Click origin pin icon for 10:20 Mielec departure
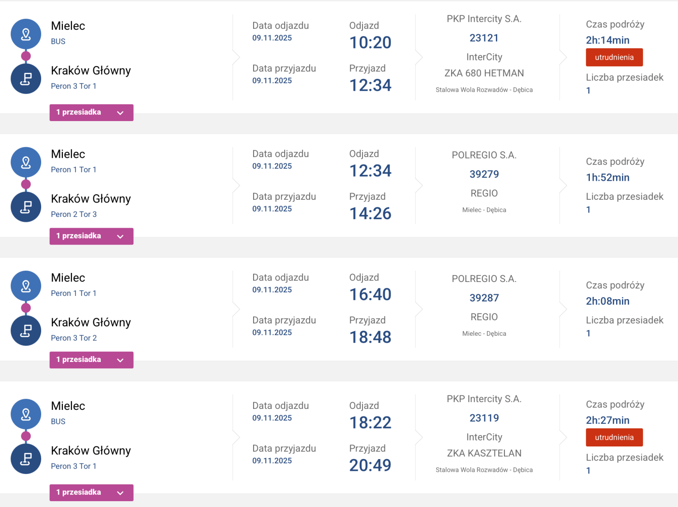678x507 pixels. point(26,34)
